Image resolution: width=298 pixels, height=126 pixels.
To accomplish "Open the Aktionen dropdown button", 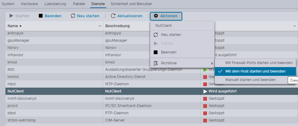I will (166, 16).
